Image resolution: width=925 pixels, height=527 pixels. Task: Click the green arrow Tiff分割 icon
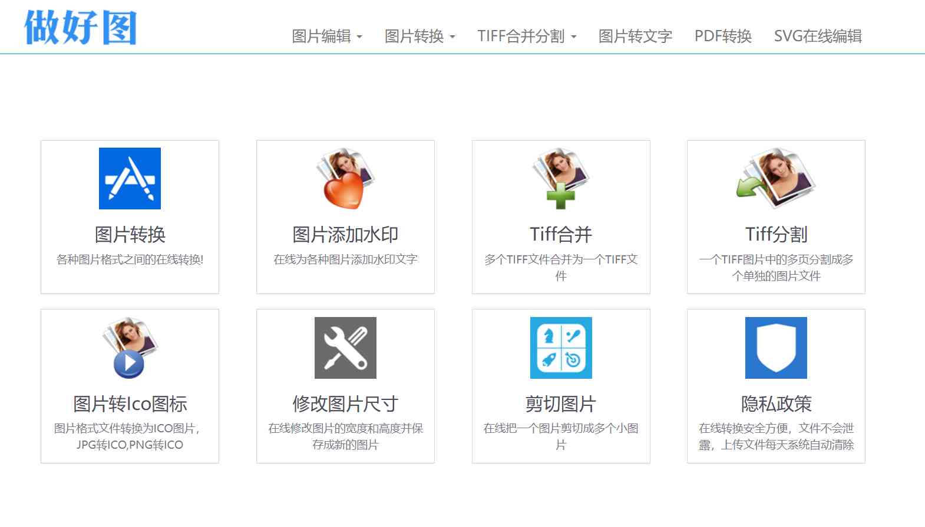[x=776, y=179]
